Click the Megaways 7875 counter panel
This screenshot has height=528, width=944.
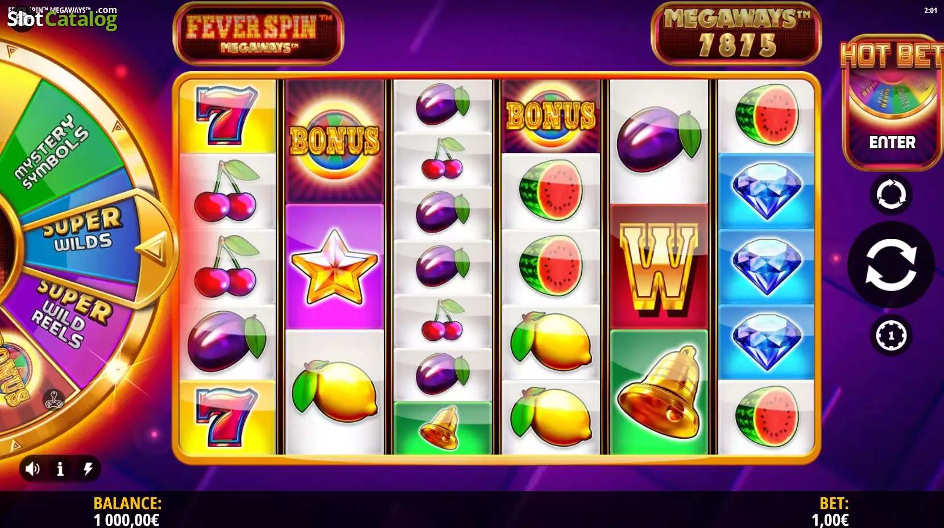tap(736, 34)
